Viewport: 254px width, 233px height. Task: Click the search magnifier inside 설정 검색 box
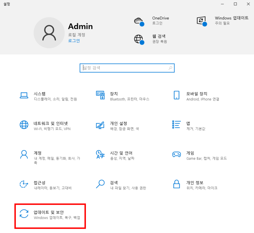(170, 68)
